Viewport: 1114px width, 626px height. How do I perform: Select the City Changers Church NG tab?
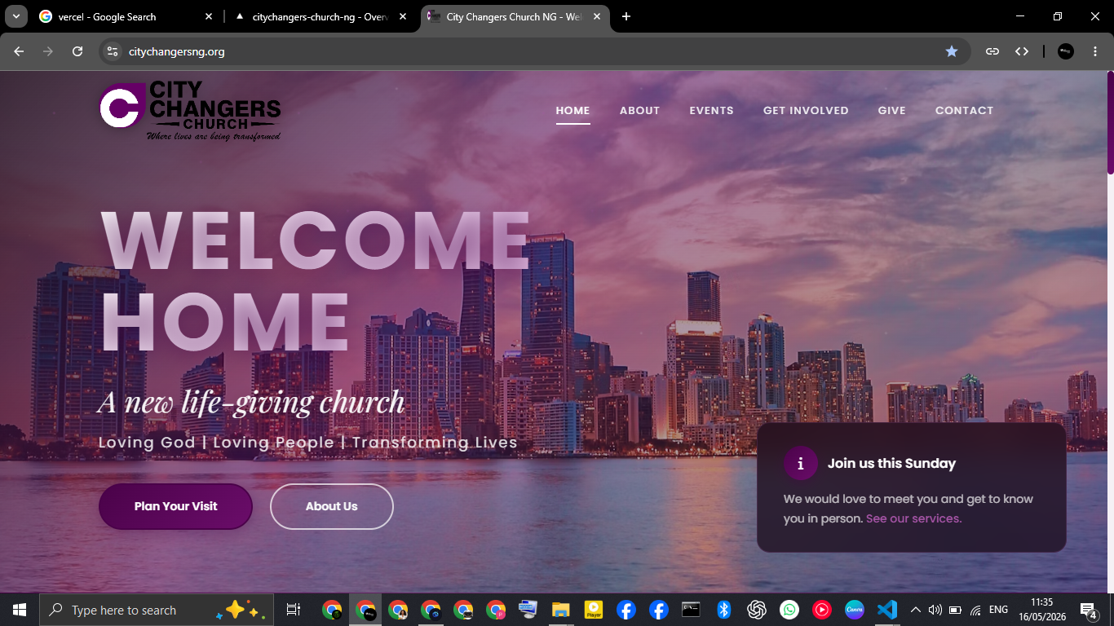click(x=515, y=16)
